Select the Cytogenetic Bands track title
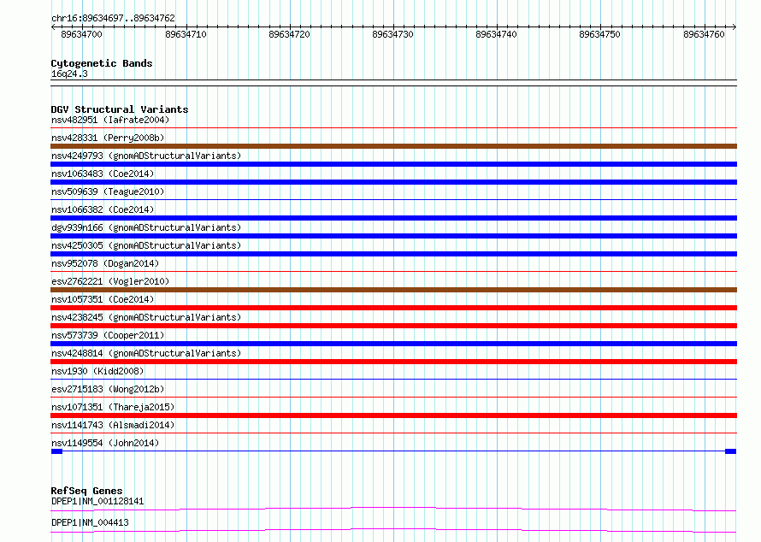This screenshot has width=761, height=542. tap(102, 63)
